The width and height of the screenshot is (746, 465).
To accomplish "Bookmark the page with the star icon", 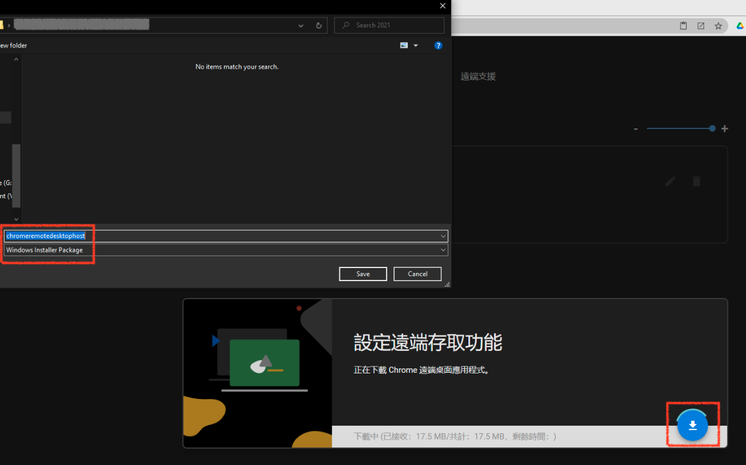I will pyautogui.click(x=718, y=26).
